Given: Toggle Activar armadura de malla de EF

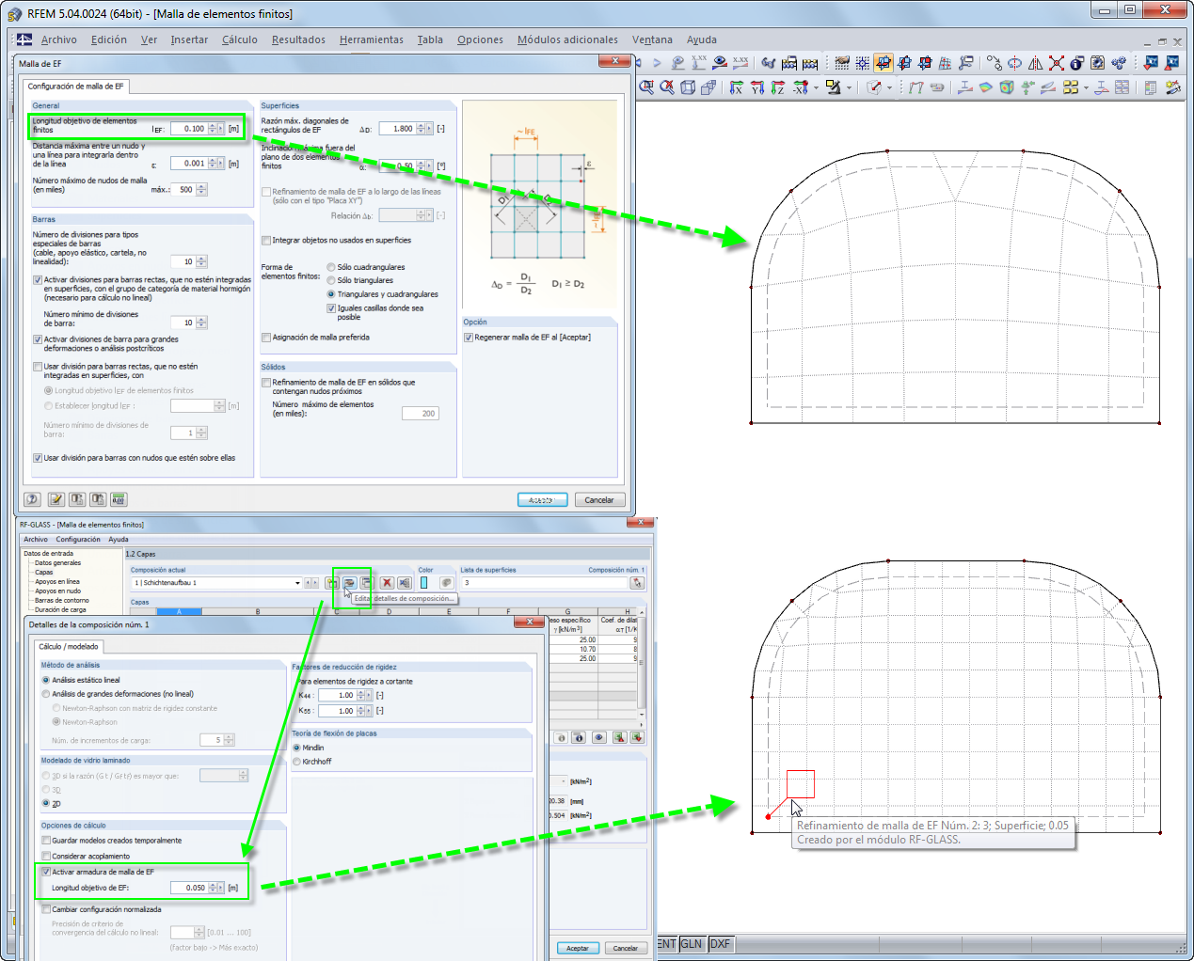Looking at the screenshot, I should tap(46, 872).
